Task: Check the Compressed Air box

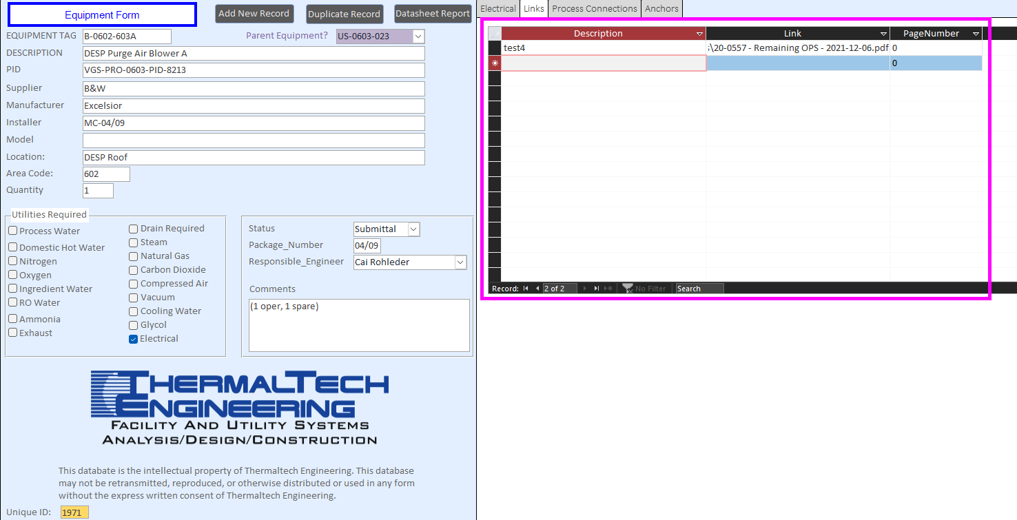Action: click(134, 283)
